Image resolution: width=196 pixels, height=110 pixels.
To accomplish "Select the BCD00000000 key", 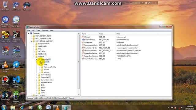I will click(44, 44).
